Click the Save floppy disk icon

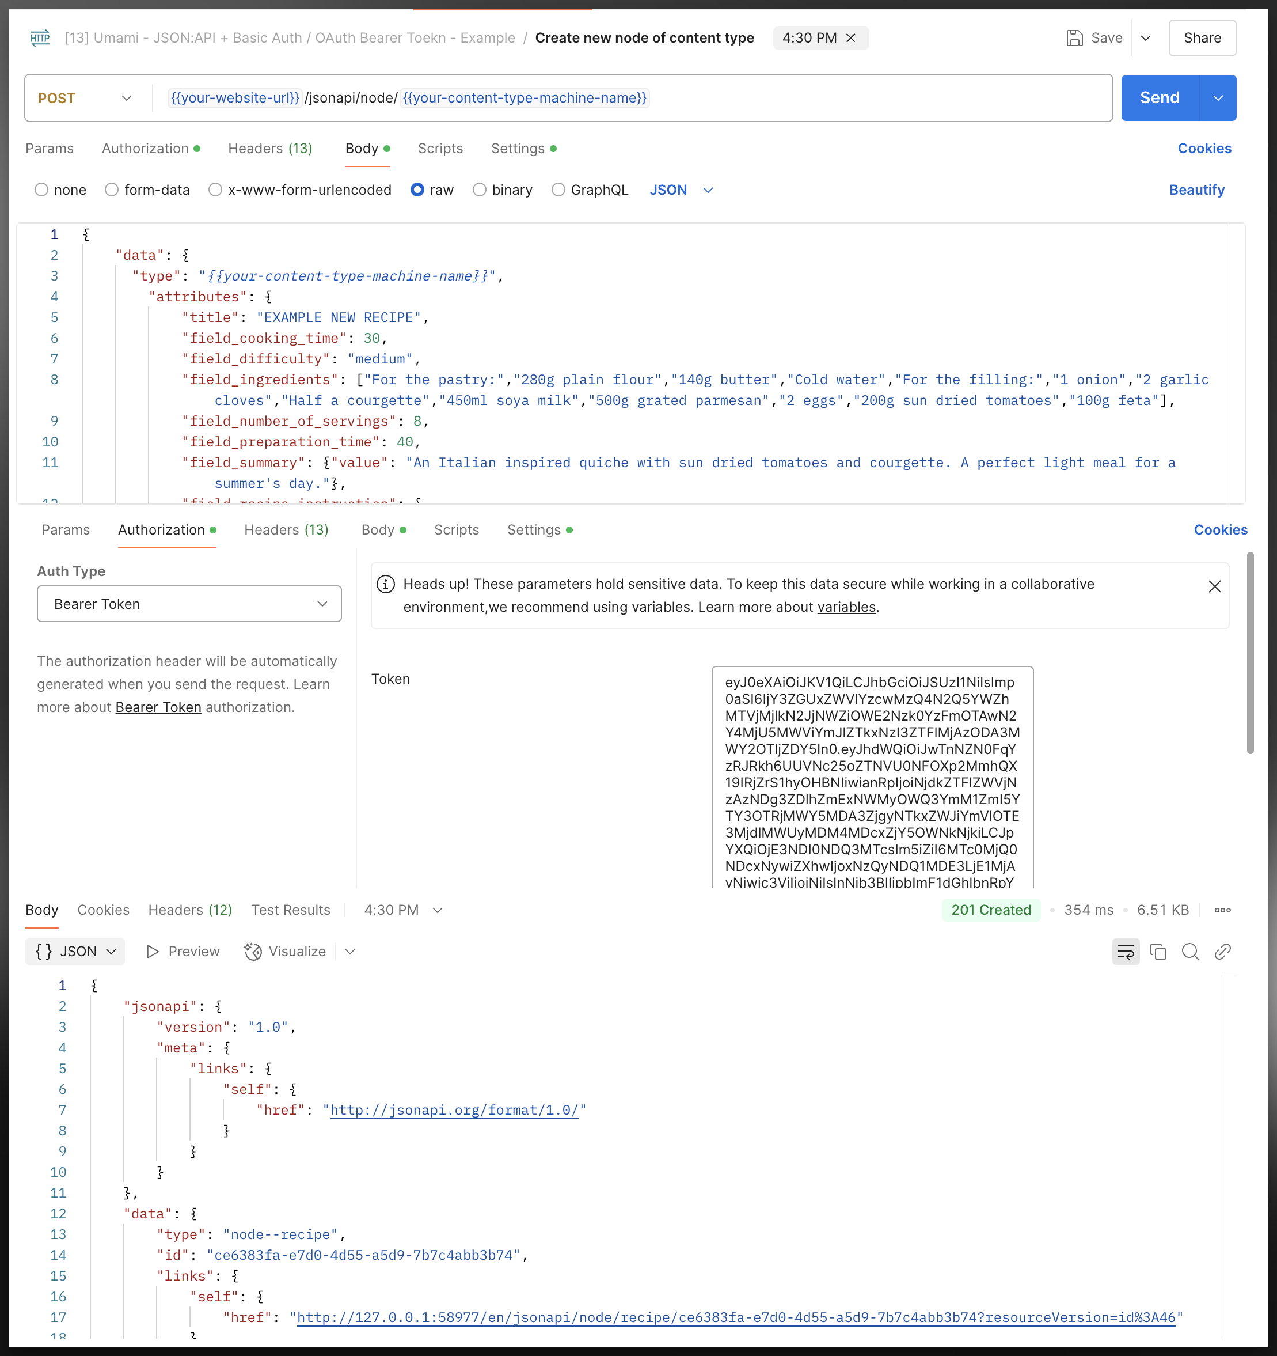(1074, 38)
